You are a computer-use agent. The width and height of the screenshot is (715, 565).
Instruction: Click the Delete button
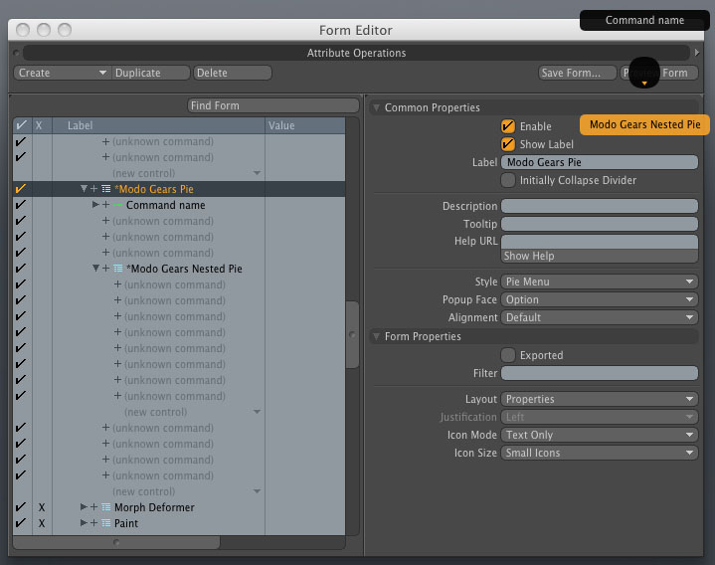[232, 73]
